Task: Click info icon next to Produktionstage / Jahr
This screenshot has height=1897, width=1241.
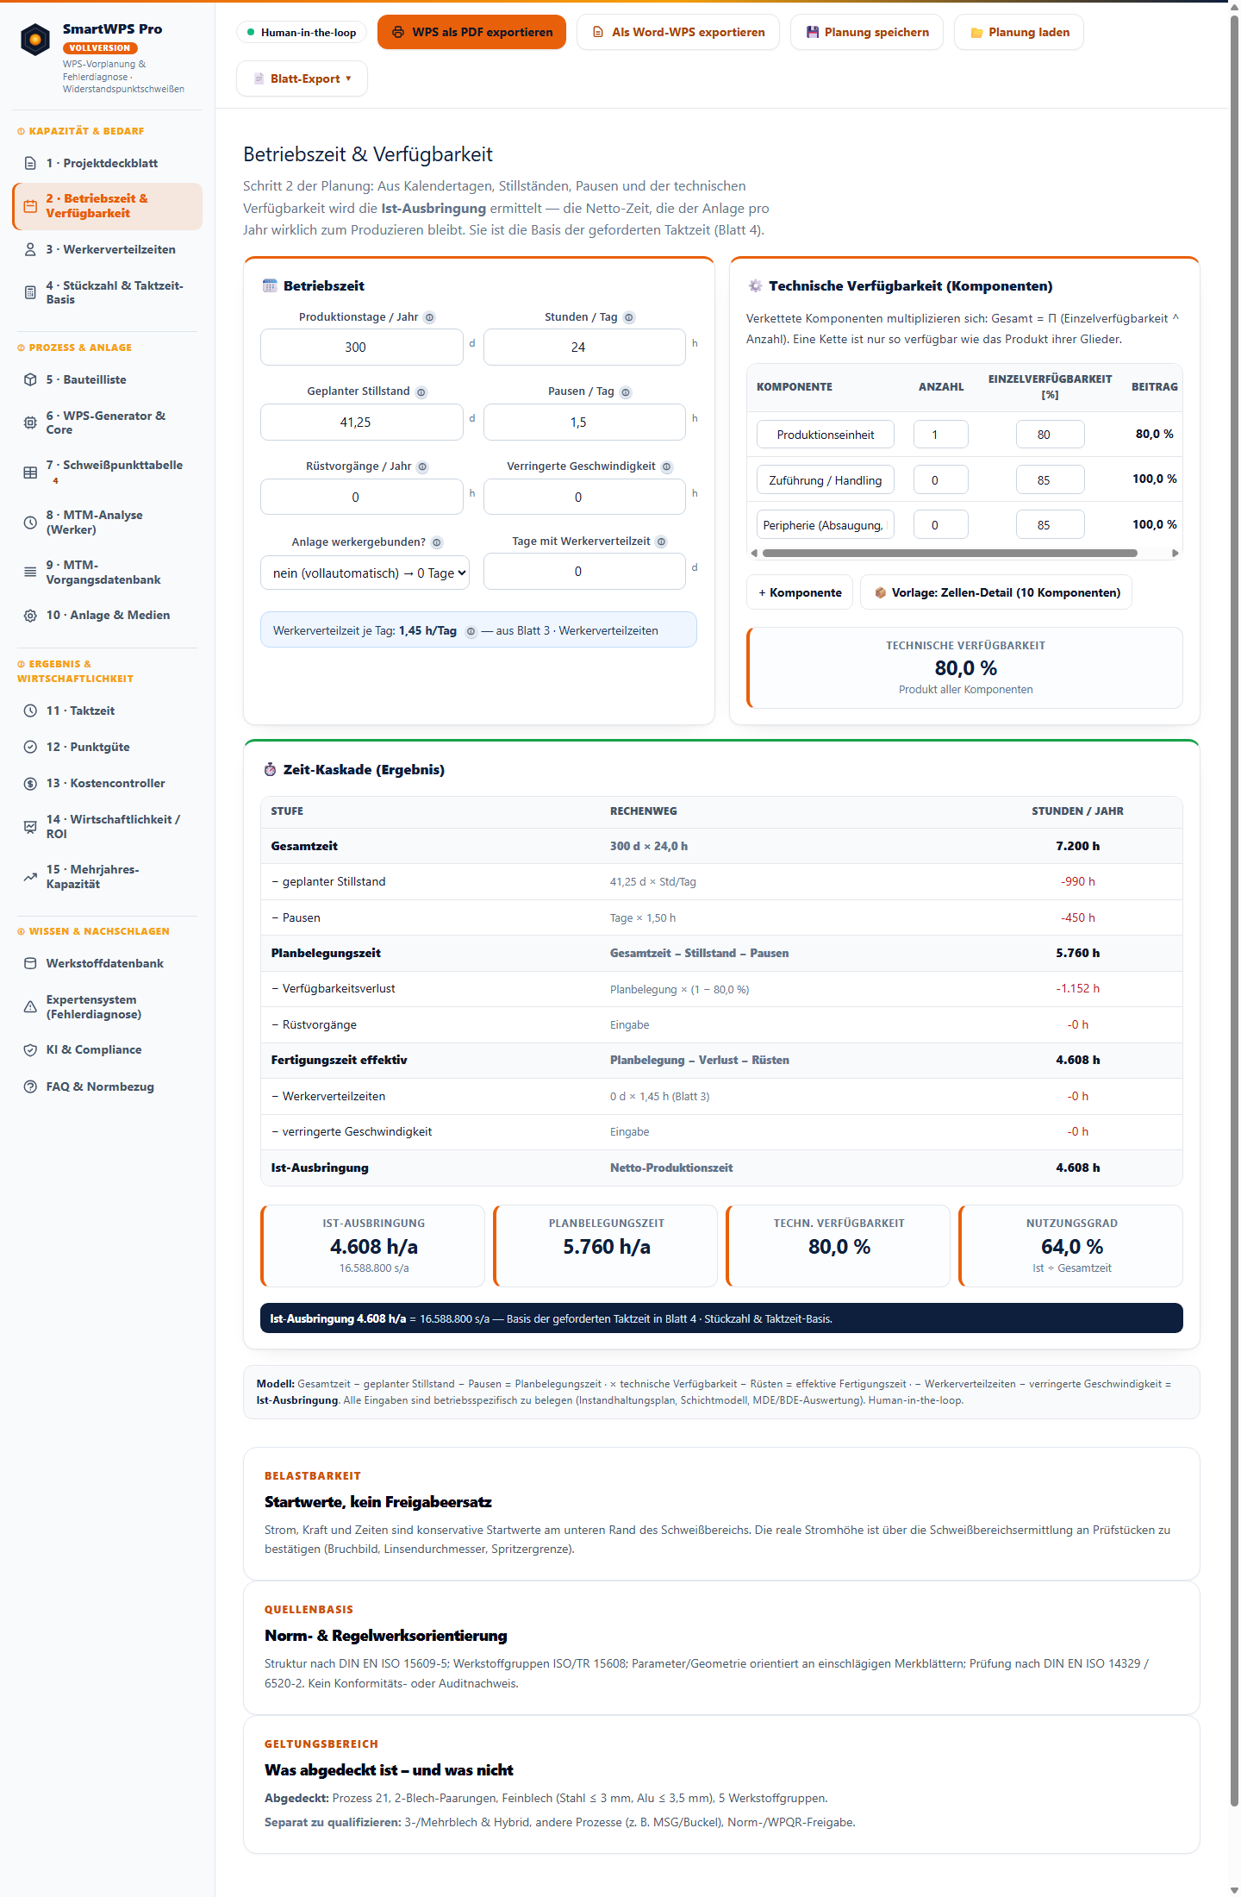Action: point(429,317)
